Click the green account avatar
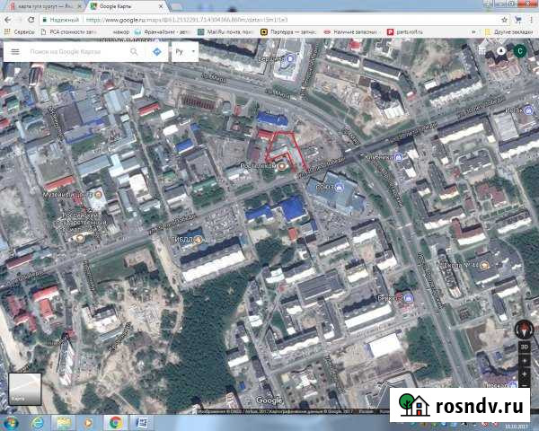 [x=519, y=51]
